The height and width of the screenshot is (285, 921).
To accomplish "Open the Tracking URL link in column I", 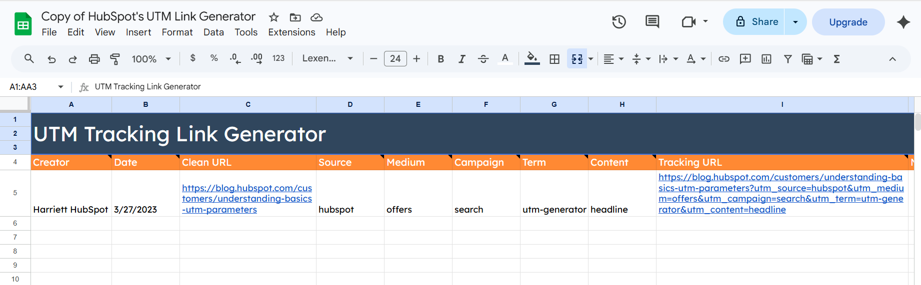I will tap(781, 193).
